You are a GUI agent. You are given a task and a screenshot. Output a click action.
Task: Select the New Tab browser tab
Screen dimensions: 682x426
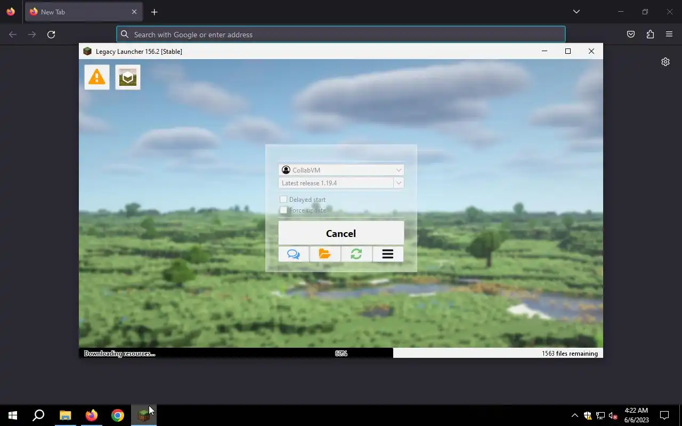coord(84,12)
